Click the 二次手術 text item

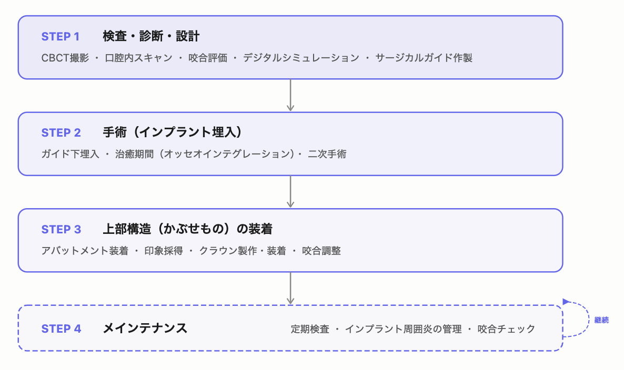(327, 154)
